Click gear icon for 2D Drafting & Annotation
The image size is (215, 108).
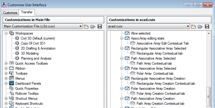(x=17, y=48)
